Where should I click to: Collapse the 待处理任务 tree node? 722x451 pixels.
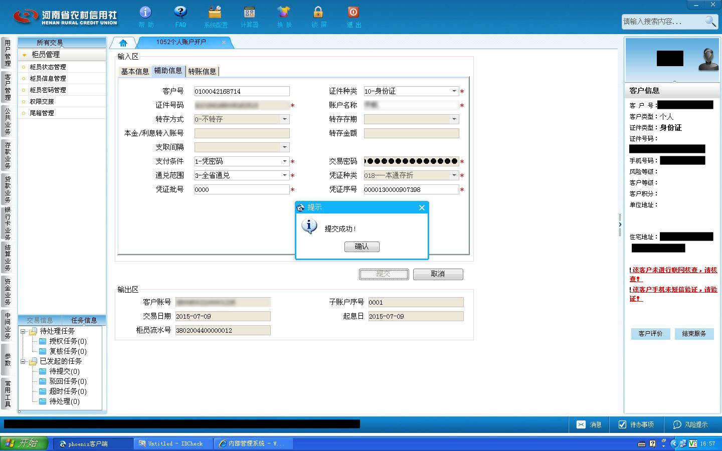(23, 331)
